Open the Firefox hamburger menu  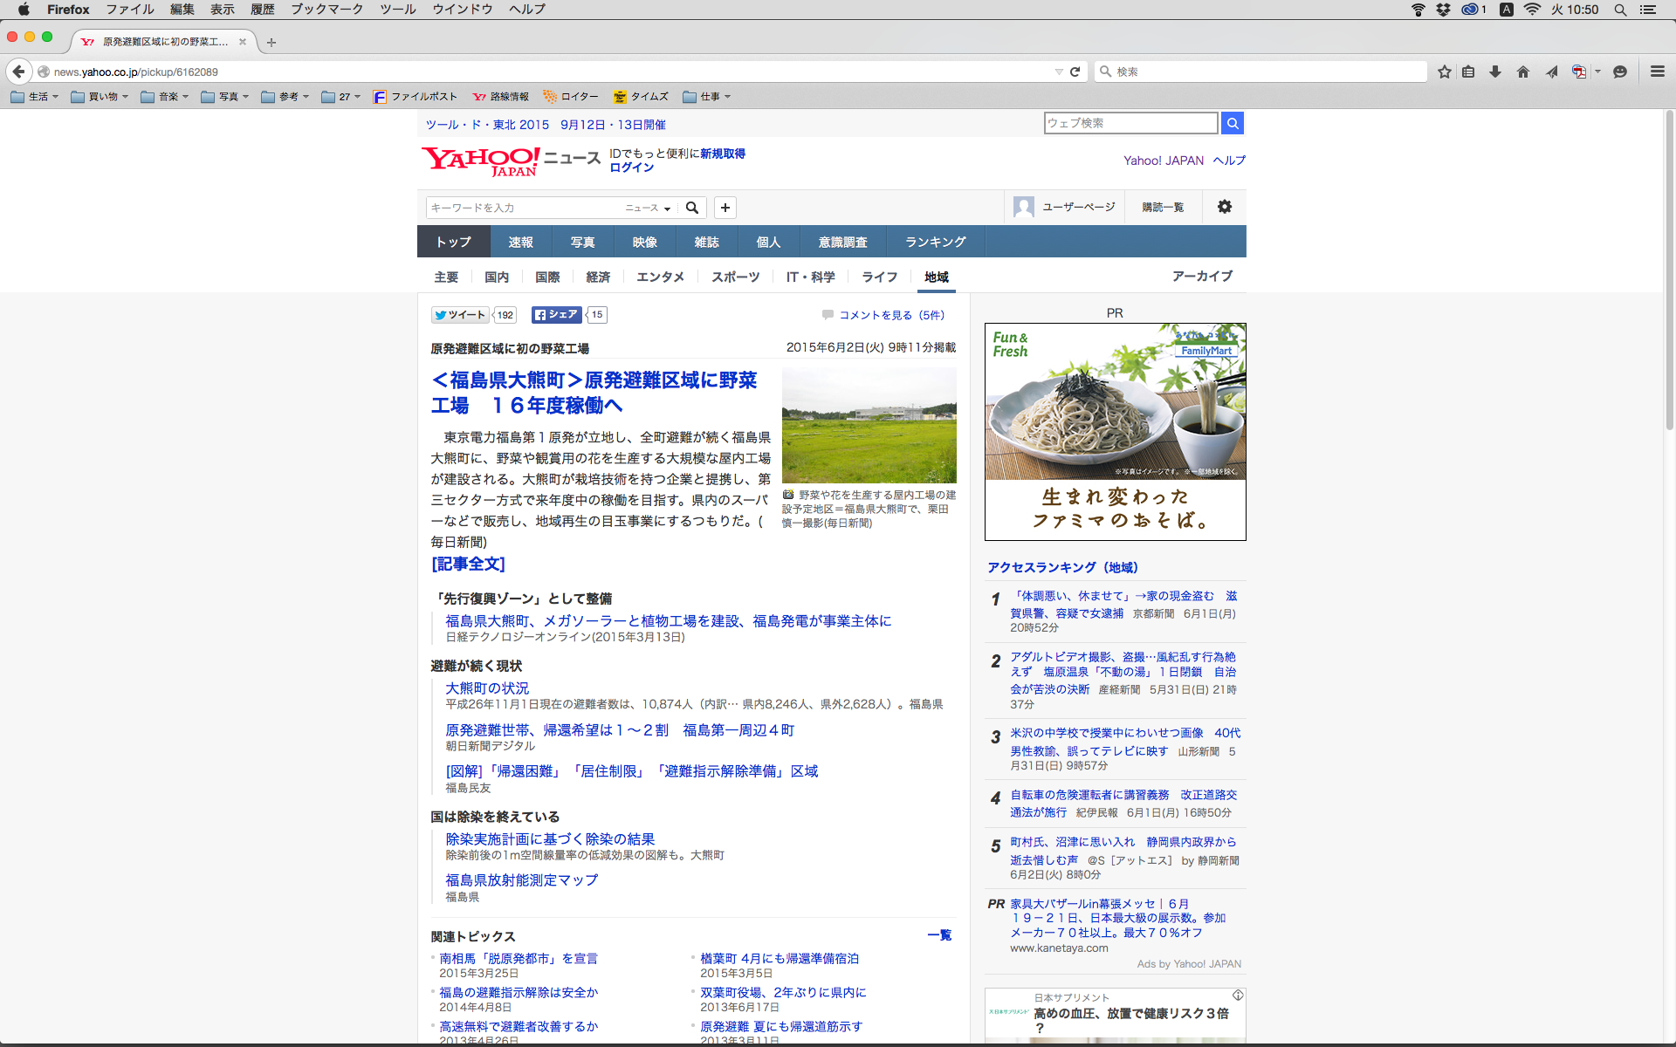(1657, 72)
